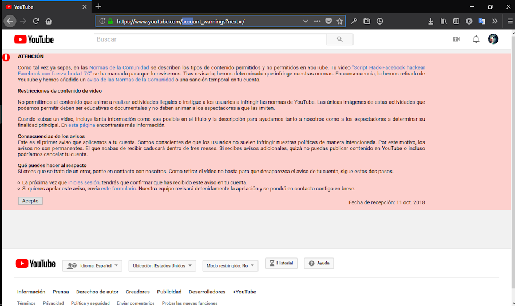Select the YouTube browser tab
Viewport: 515px width, 306px height.
46,7
